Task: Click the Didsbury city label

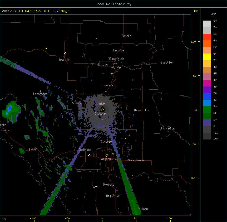Action: [101, 114]
